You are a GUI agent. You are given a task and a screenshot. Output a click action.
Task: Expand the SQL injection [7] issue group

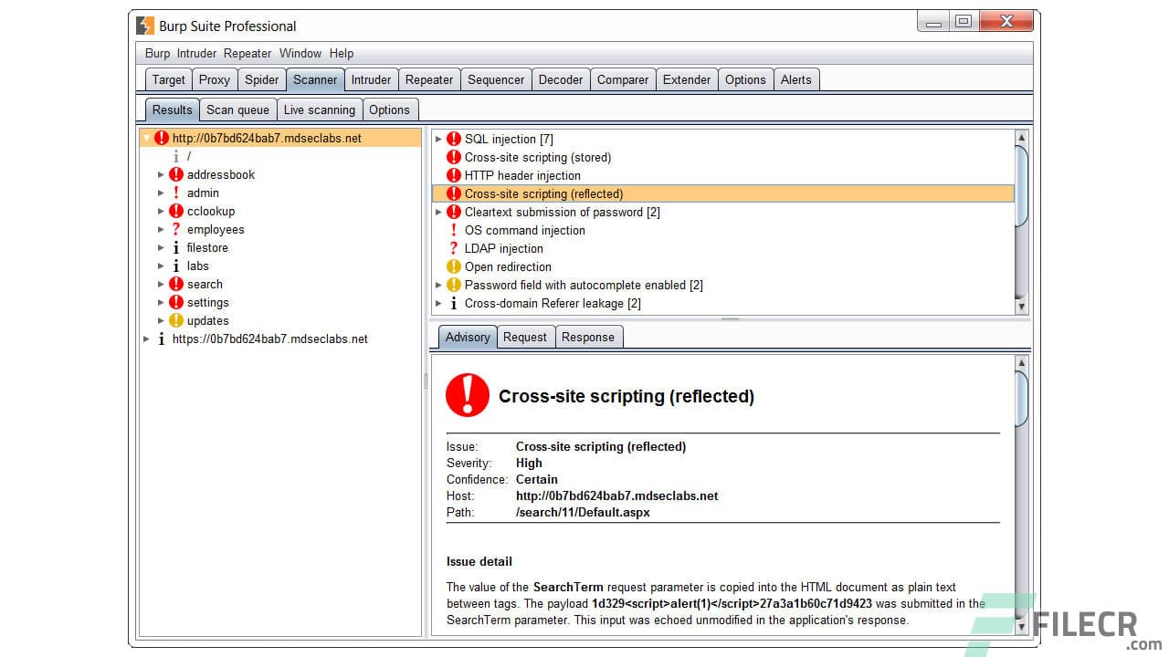pos(440,139)
